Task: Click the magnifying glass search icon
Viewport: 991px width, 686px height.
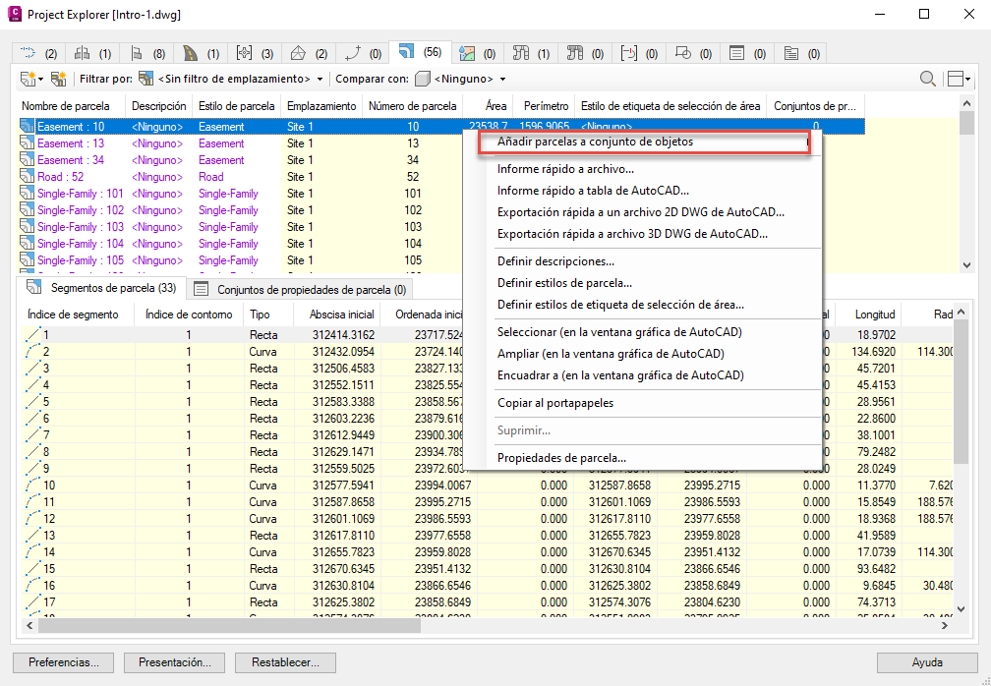Action: [927, 79]
